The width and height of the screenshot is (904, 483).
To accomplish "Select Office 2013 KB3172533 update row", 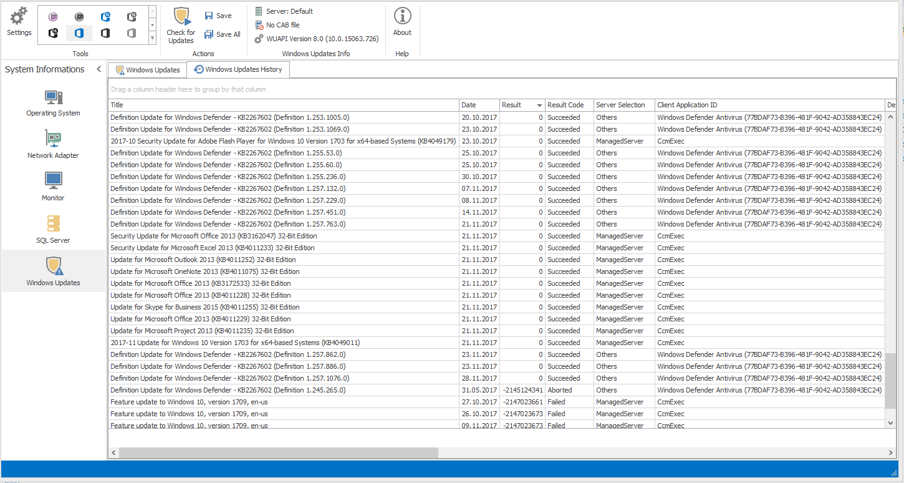I will 497,283.
